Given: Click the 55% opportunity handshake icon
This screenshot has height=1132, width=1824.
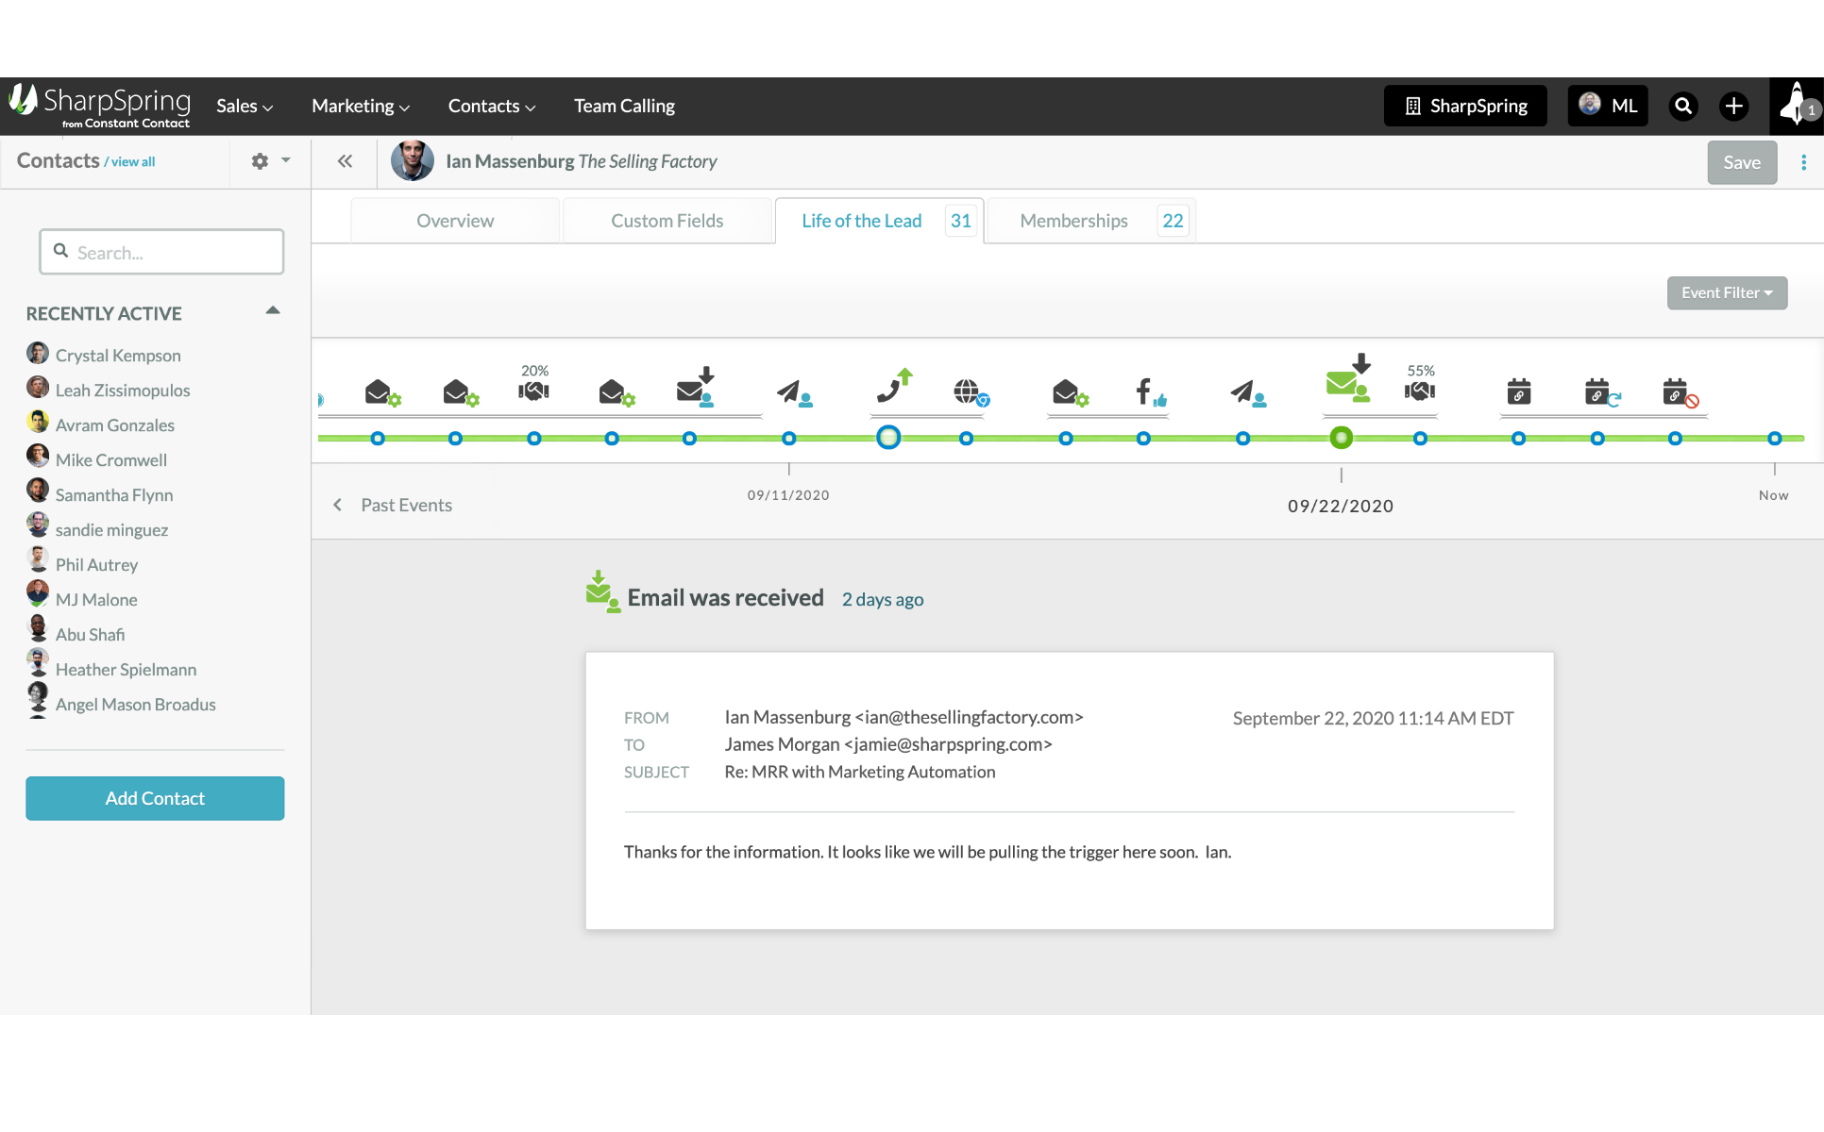Looking at the screenshot, I should [x=1419, y=390].
